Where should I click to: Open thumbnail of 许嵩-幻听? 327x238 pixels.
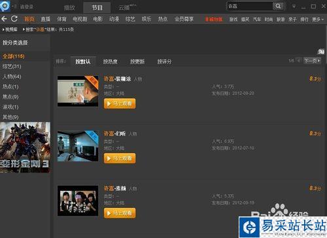pos(78,146)
